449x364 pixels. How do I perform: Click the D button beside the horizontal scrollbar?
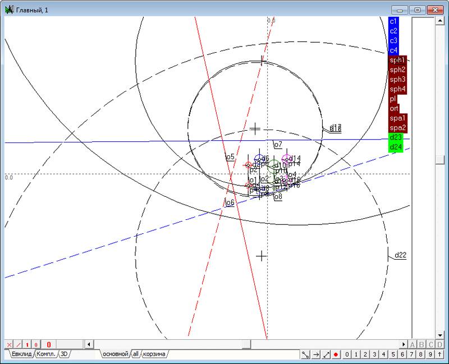440,344
